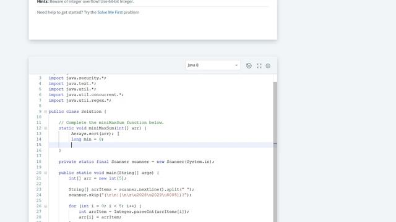
Task: Click the Hints text about integer overflow
Action: [85, 2]
